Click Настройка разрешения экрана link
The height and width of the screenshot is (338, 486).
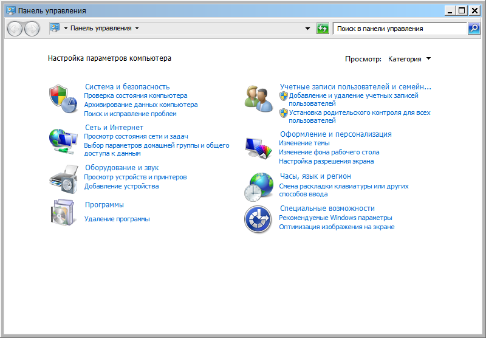[x=326, y=161]
